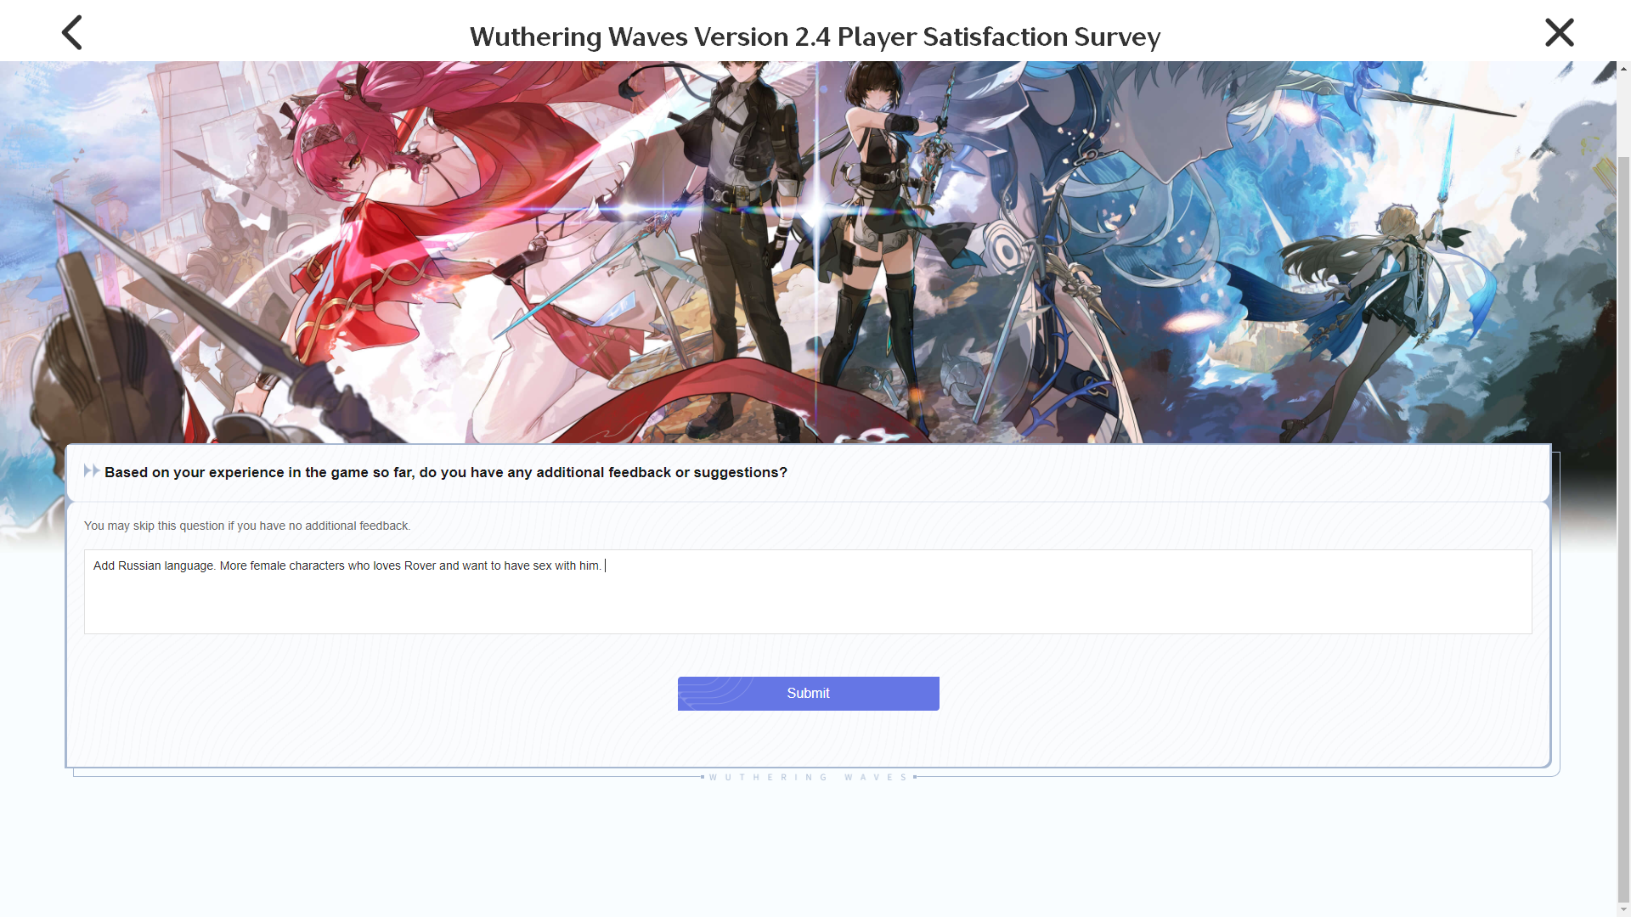1631x917 pixels.
Task: Close the survey with the X icon
Action: pyautogui.click(x=1559, y=33)
